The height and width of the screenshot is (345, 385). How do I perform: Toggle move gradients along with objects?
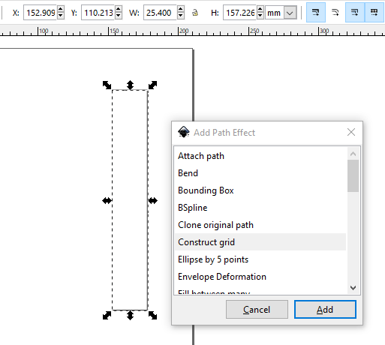click(x=355, y=12)
